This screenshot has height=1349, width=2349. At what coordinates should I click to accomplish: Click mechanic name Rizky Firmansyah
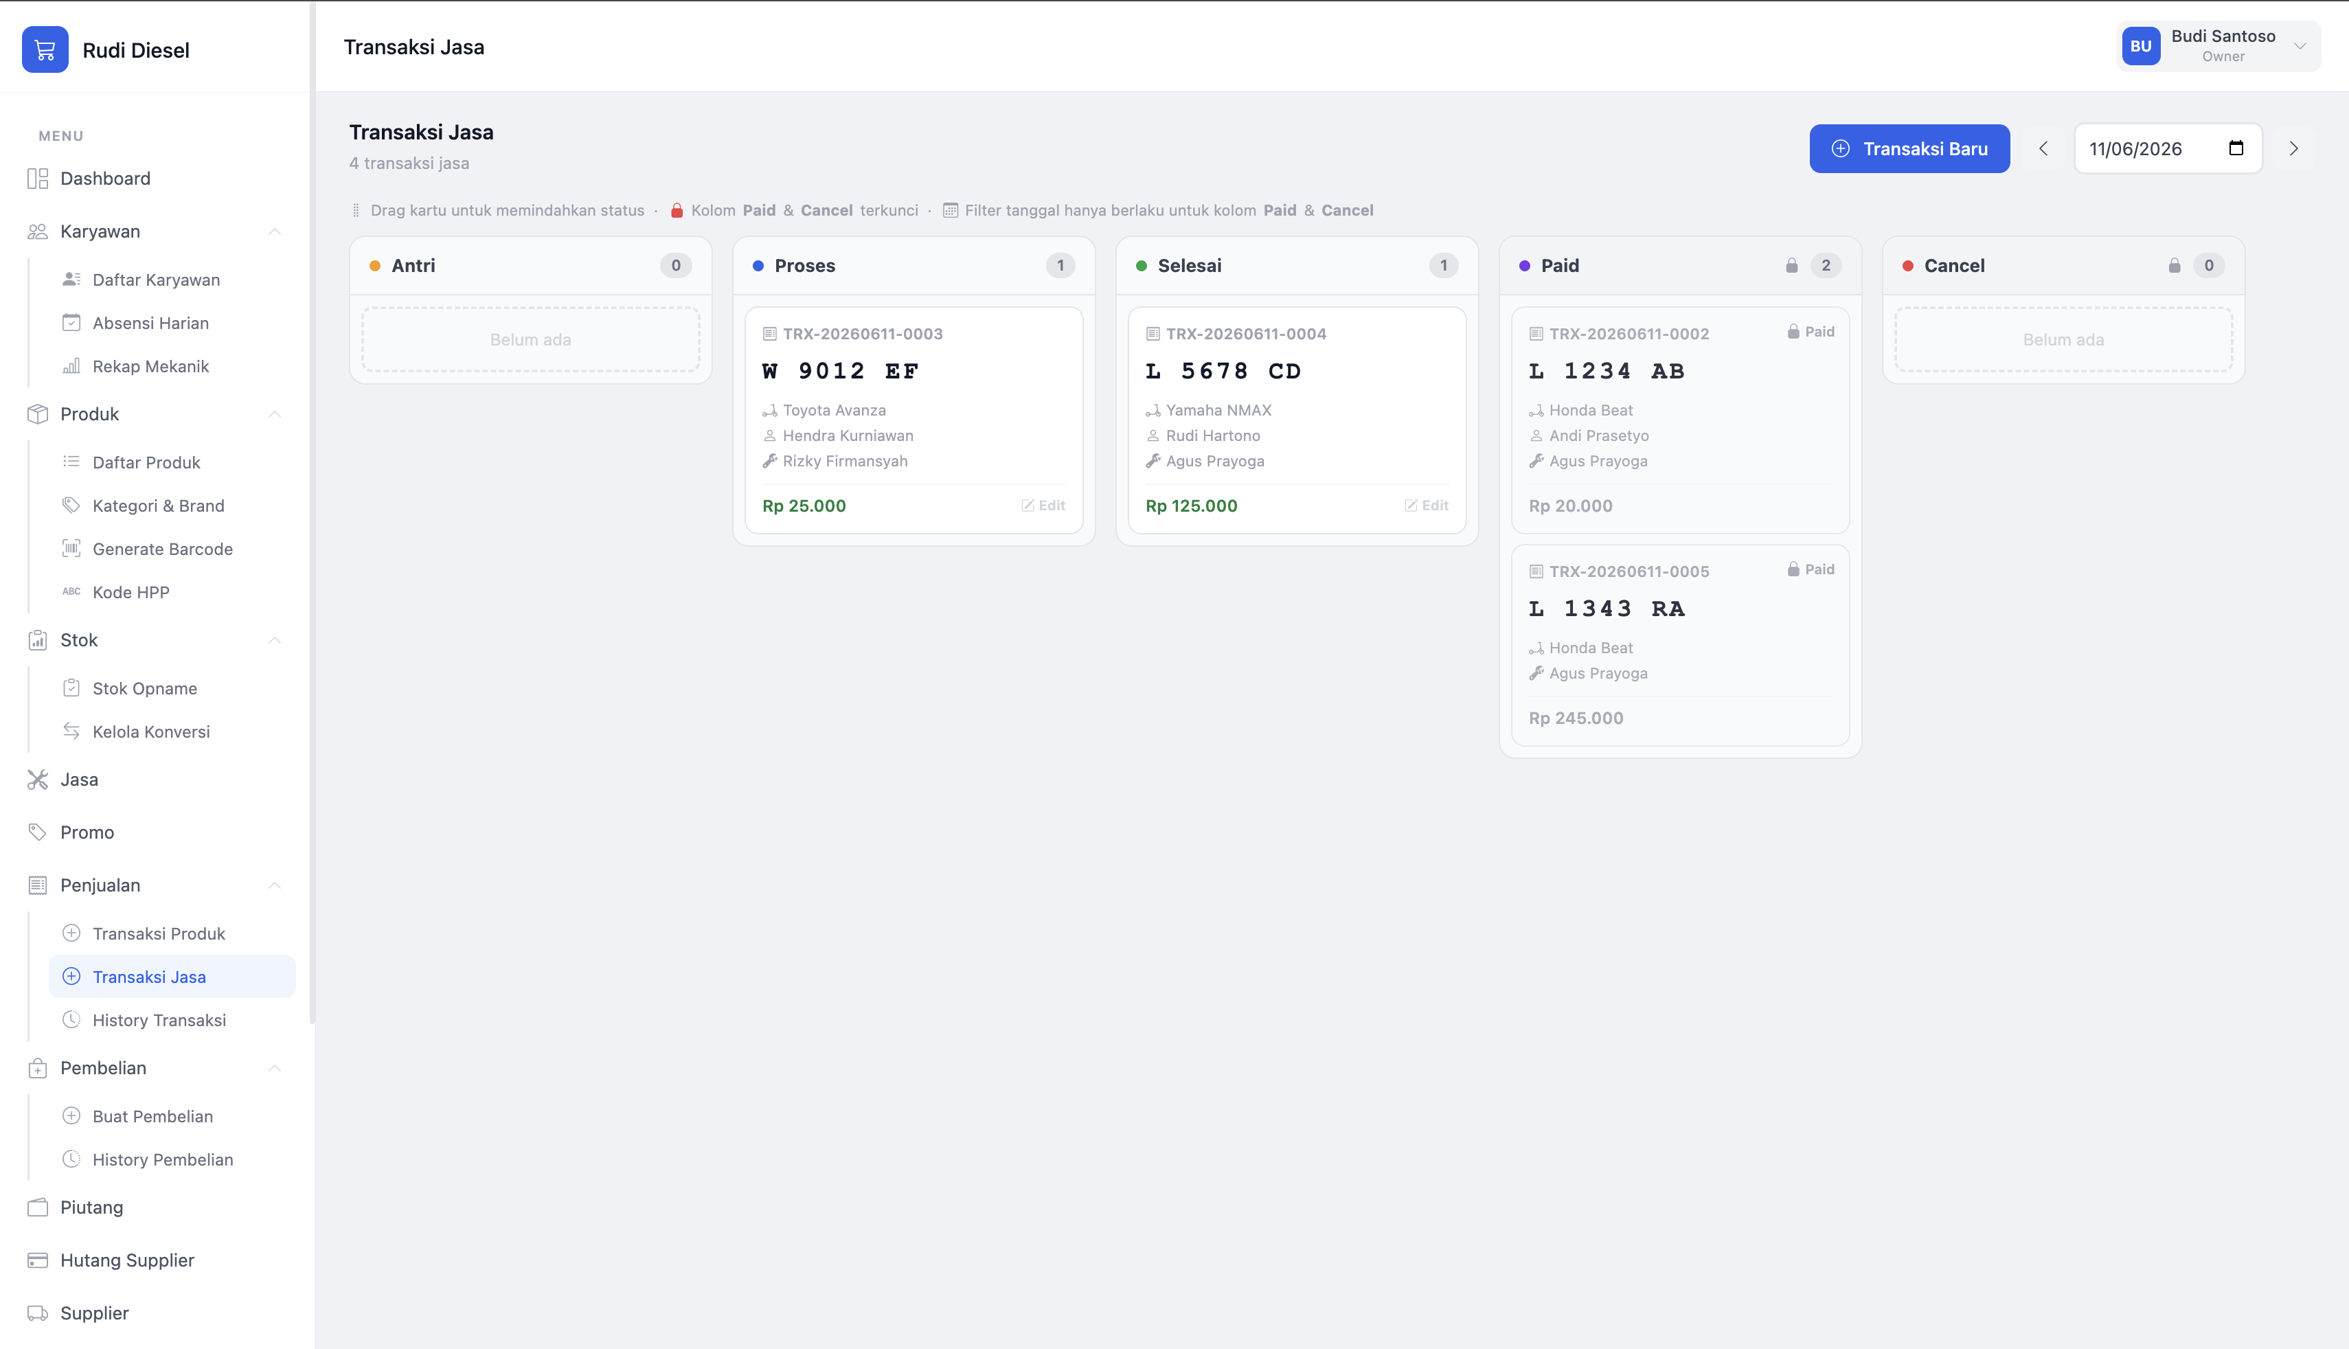point(845,462)
